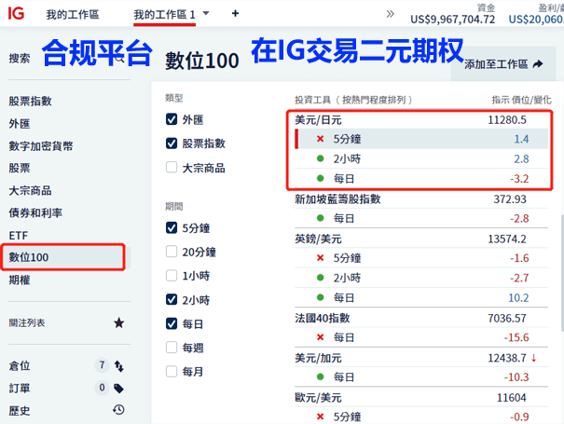This screenshot has width=564, height=424.
Task: Click red X status icon of 法國40指數 每日
Action: click(320, 337)
